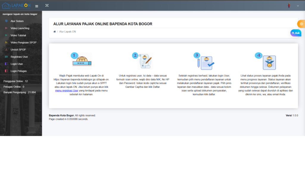This screenshot has width=305, height=171.
Task: Toggle the hamburger sidebar menu
Action: coord(37,6)
